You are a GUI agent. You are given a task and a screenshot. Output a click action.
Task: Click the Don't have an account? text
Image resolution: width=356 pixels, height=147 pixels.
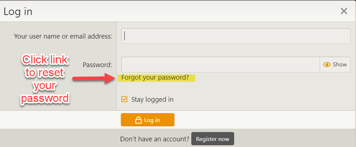click(155, 139)
